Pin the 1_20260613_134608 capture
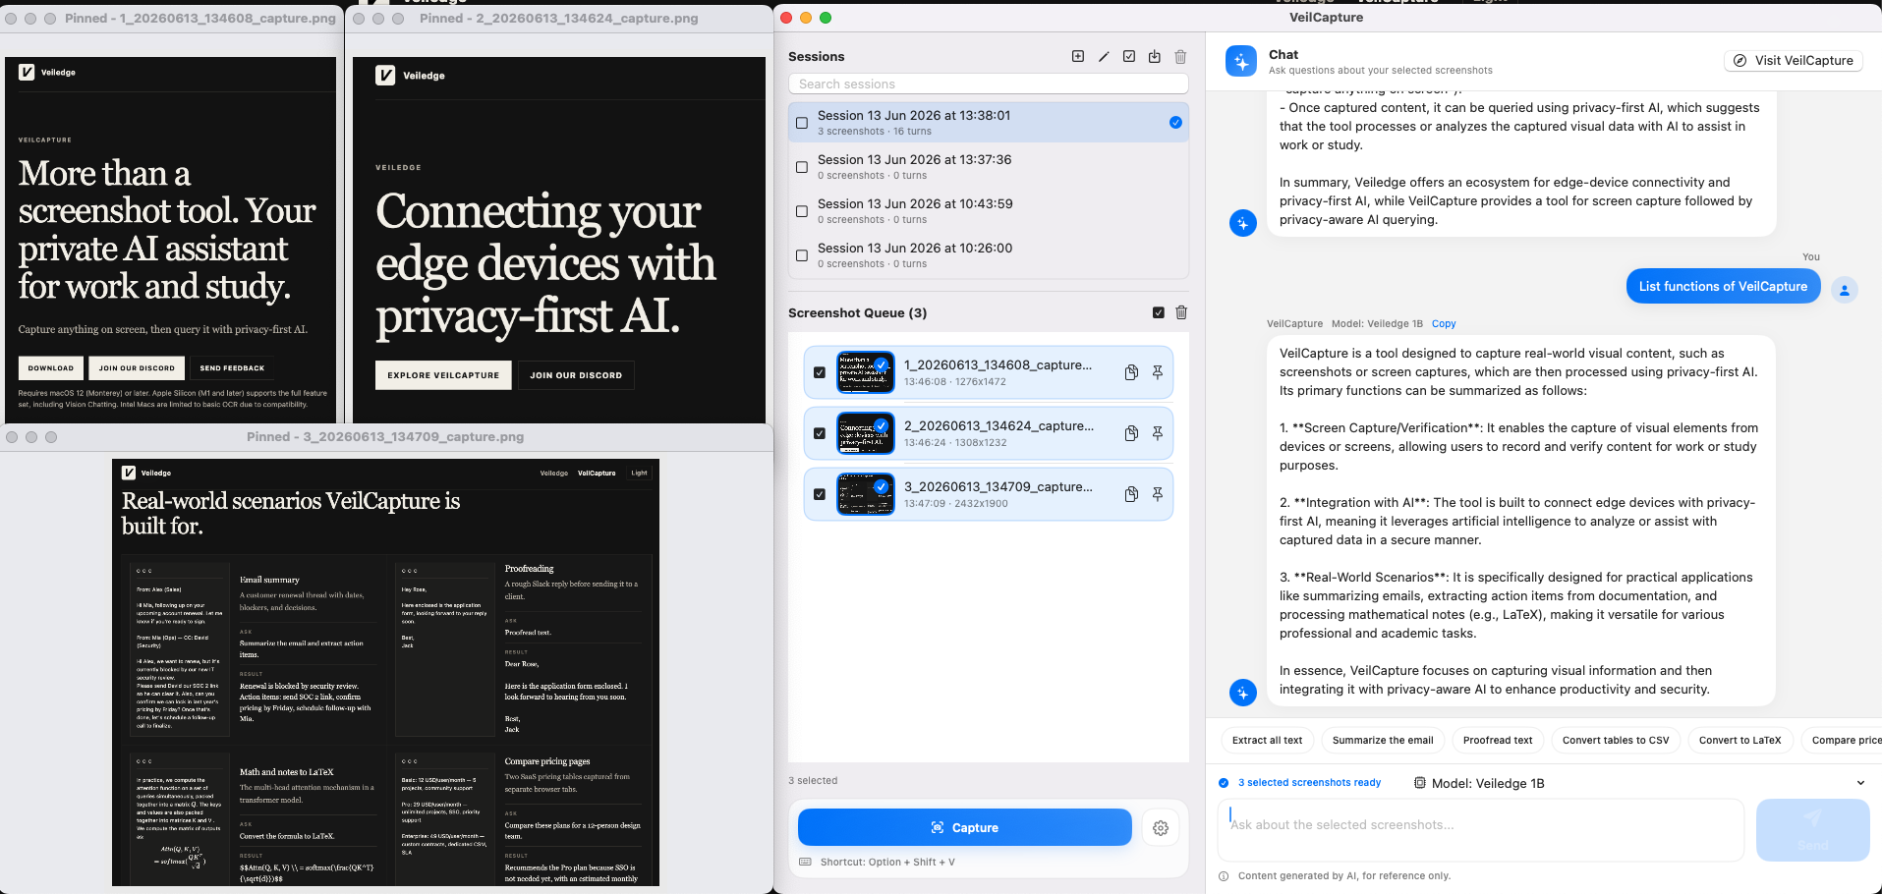This screenshot has width=1882, height=894. (x=1158, y=372)
